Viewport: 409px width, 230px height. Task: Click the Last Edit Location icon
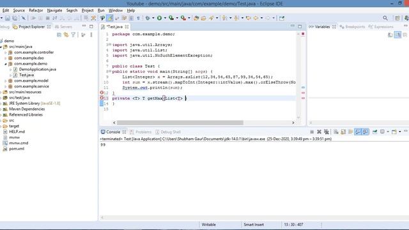click(249, 18)
